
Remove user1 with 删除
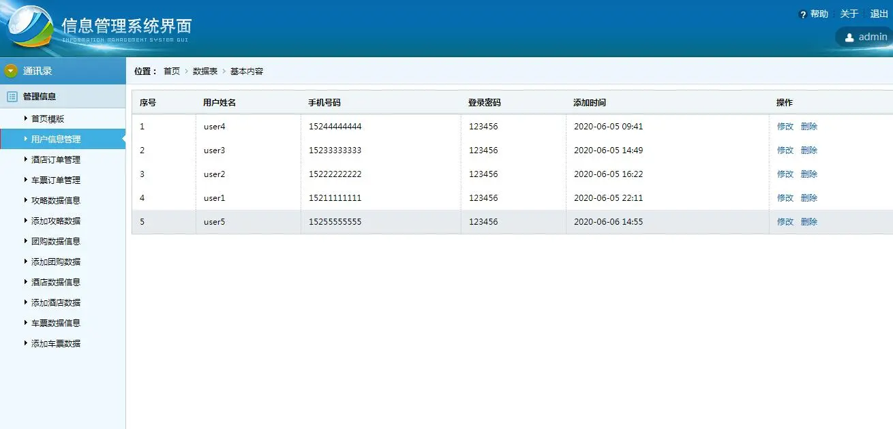[x=809, y=197]
